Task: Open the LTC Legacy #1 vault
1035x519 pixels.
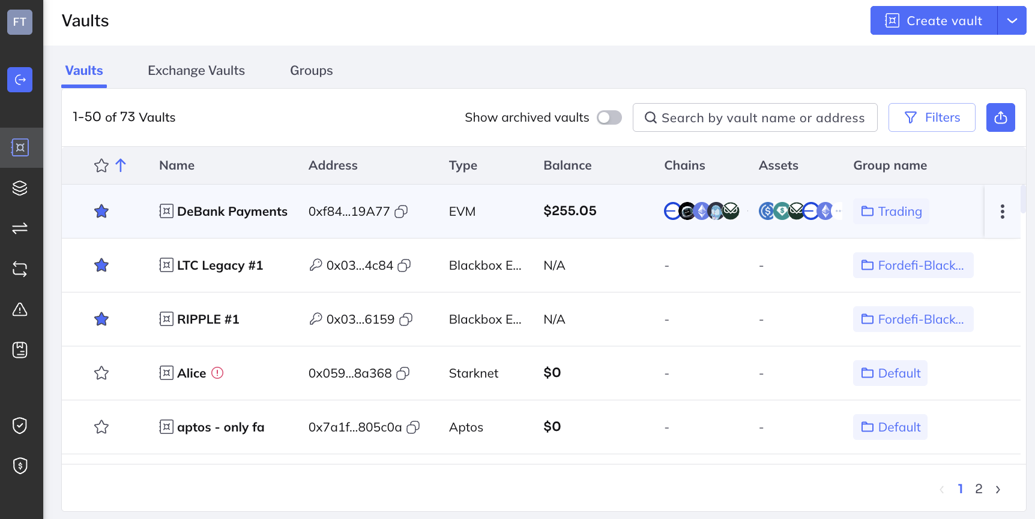Action: pos(220,265)
